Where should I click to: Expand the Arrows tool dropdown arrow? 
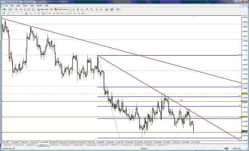pyautogui.click(x=45, y=13)
